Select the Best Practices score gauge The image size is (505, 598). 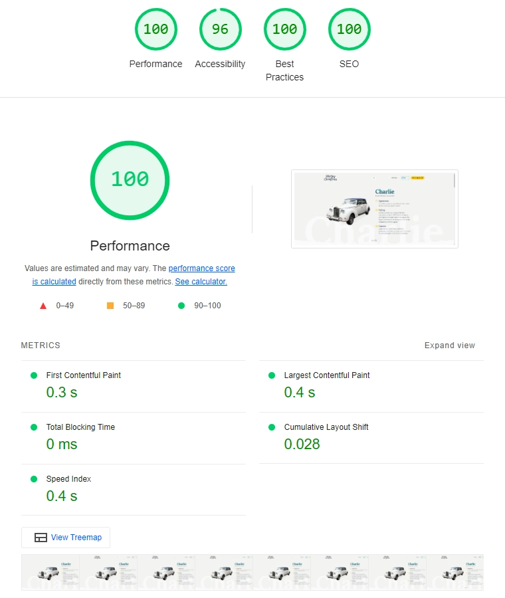coord(284,30)
